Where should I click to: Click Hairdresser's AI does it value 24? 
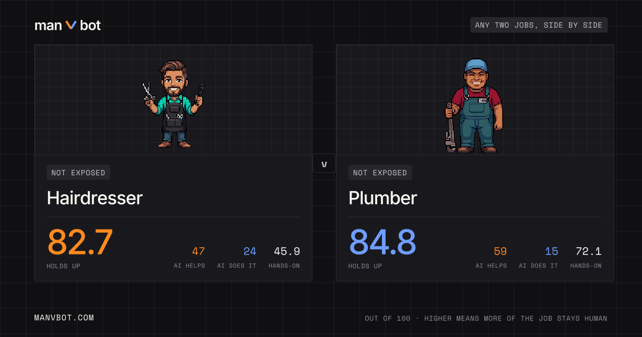[x=250, y=251]
